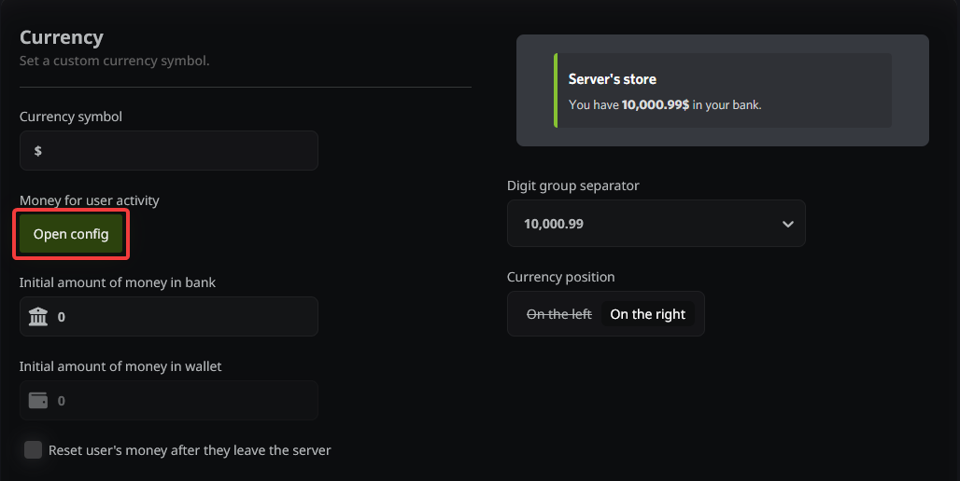Click the "Set a custom currency symbol" subtitle

pos(114,62)
